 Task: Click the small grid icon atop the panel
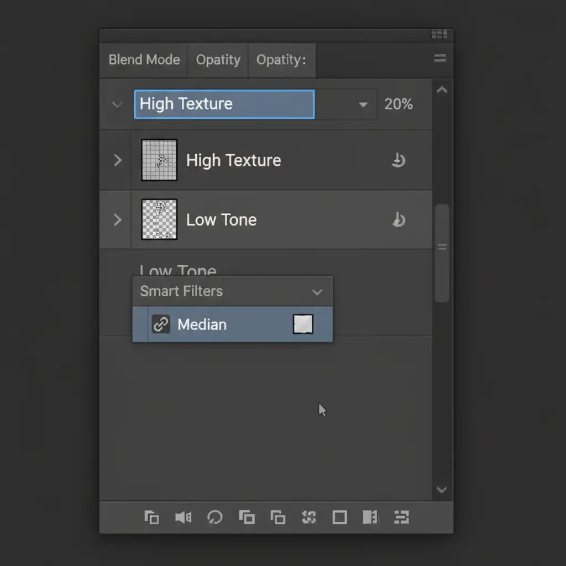(439, 35)
